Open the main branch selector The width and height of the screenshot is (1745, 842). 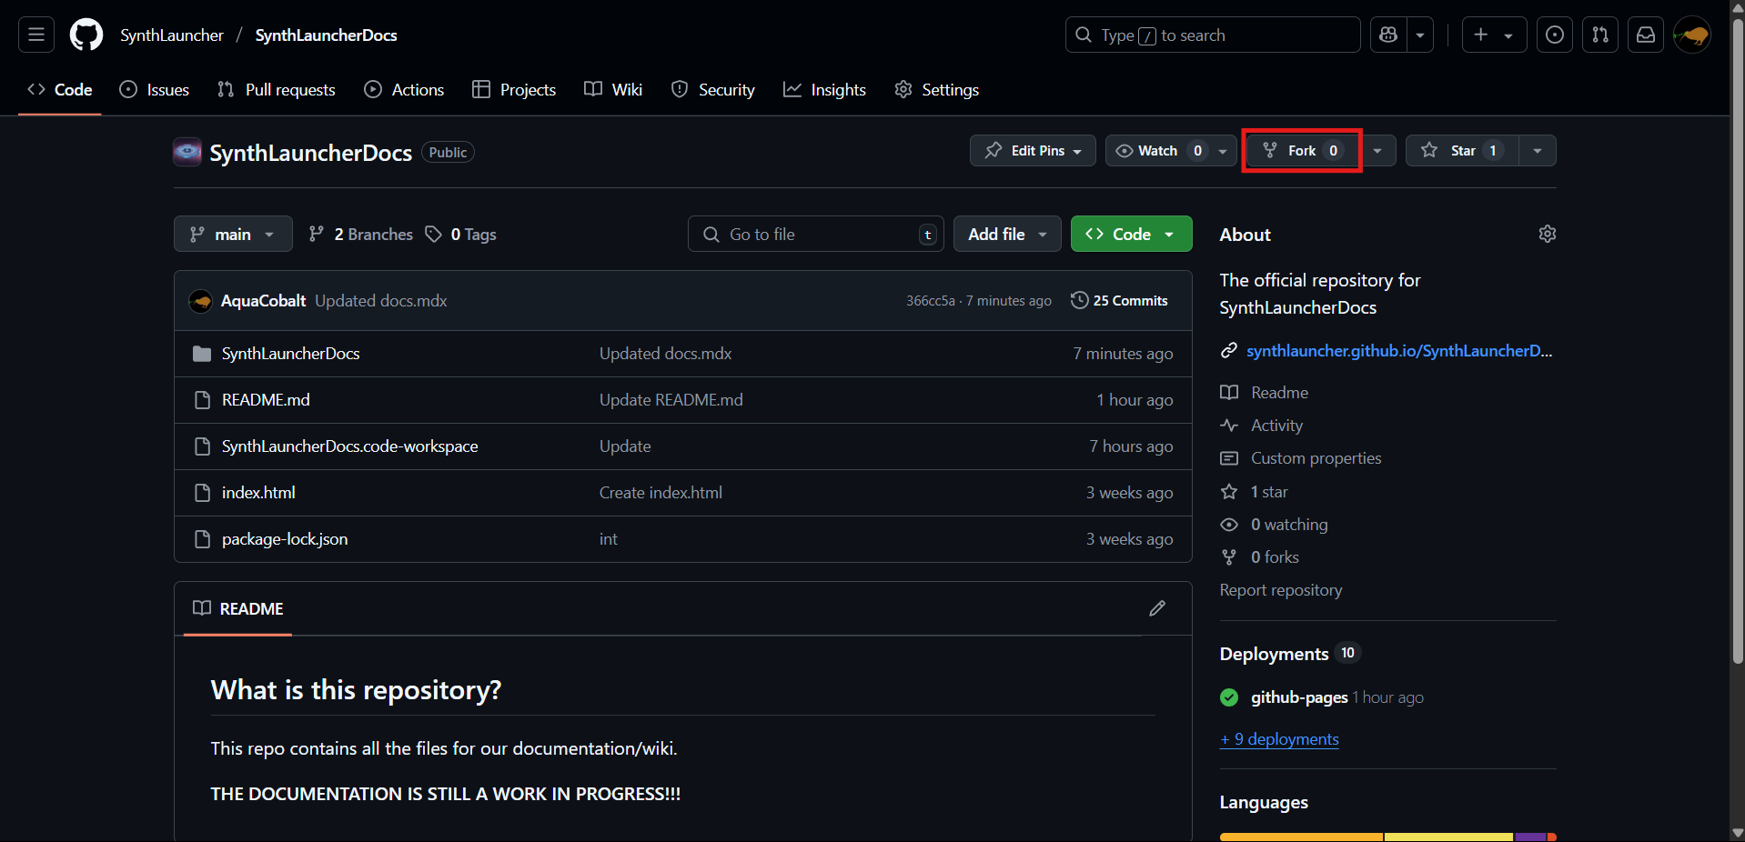coord(233,234)
